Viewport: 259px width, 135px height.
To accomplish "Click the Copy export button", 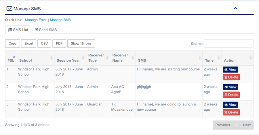I will [x=12, y=44].
